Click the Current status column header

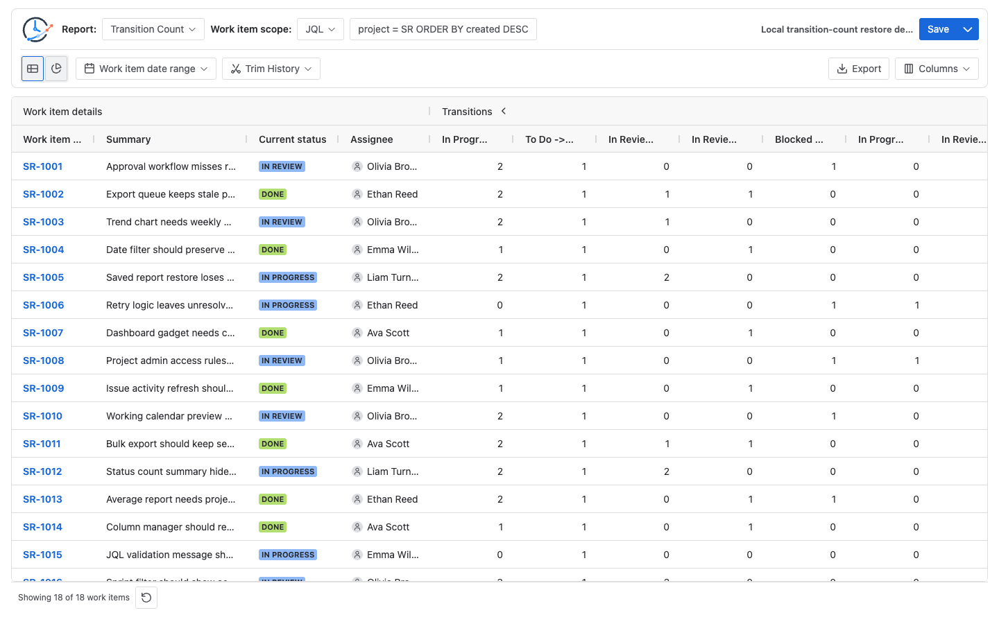tap(292, 139)
